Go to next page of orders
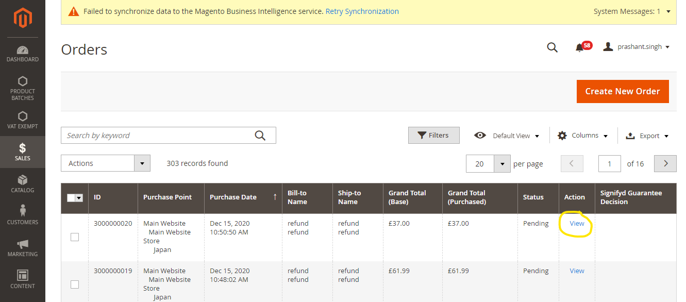The height and width of the screenshot is (302, 686). tap(665, 163)
